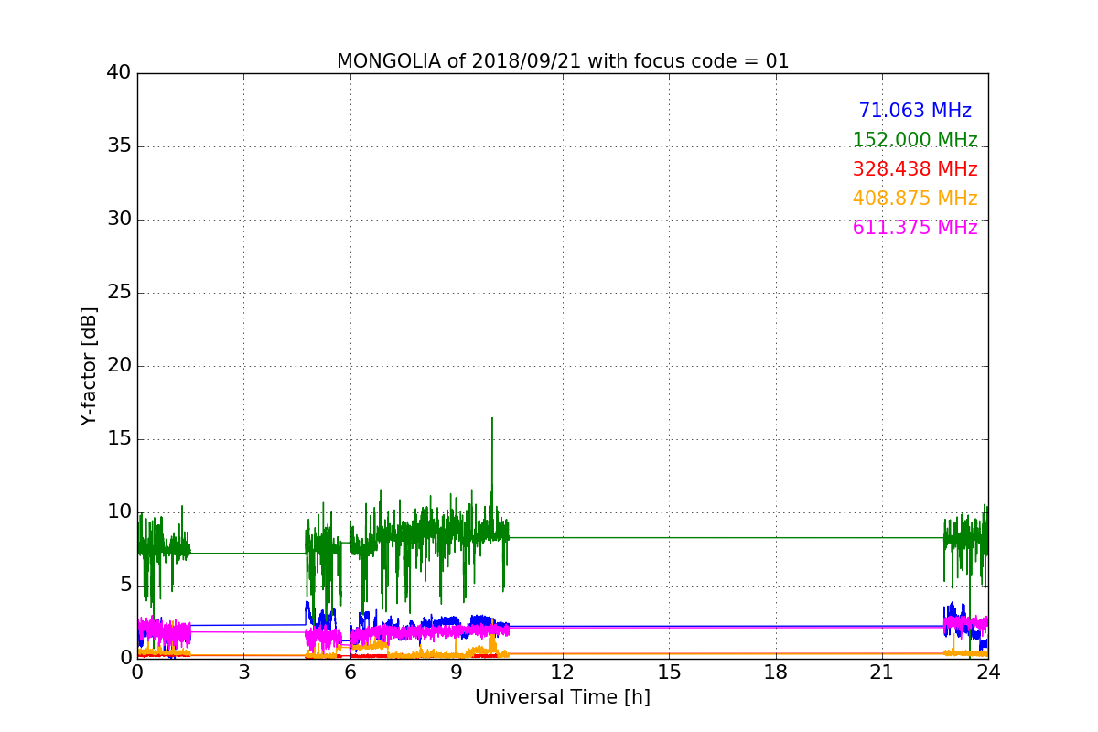The image size is (1098, 732).
Task: Click the Universal Time [h] axis label
Action: point(563,697)
